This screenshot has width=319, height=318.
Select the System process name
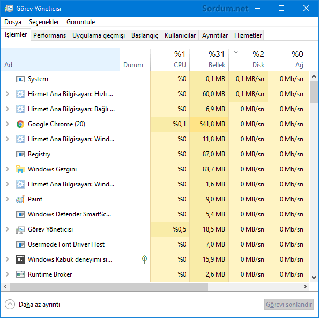(38, 79)
